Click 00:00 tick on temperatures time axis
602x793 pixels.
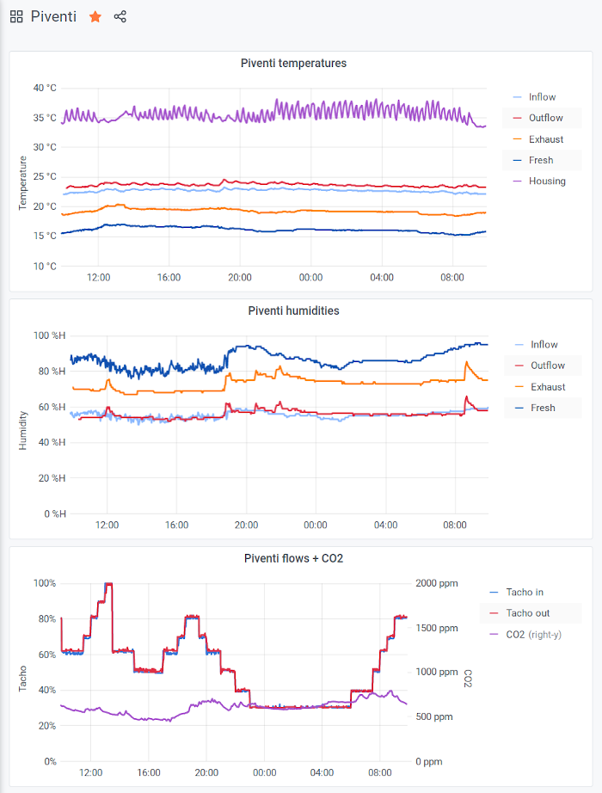tap(310, 277)
